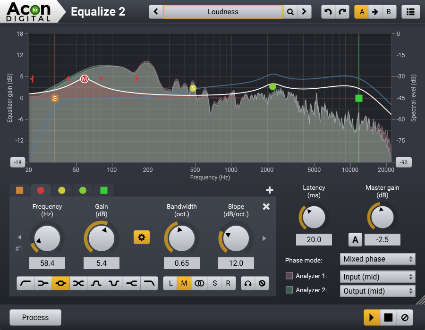425x330 pixels.
Task: Click the Master gain knob
Action: pyautogui.click(x=382, y=217)
